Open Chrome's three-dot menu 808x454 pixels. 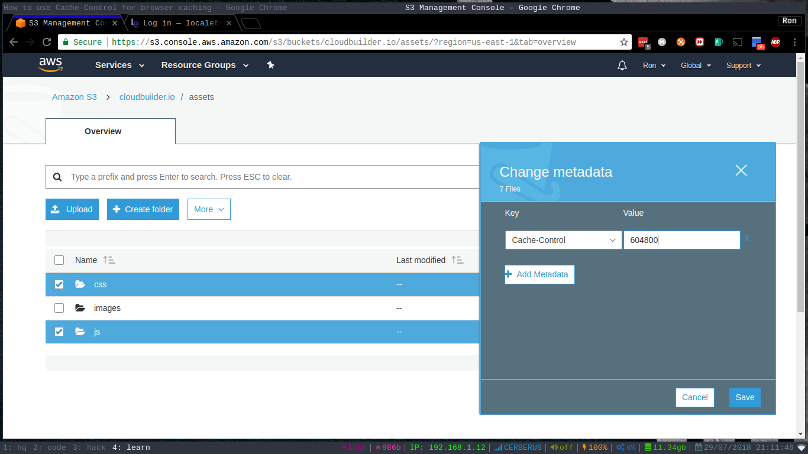point(794,42)
